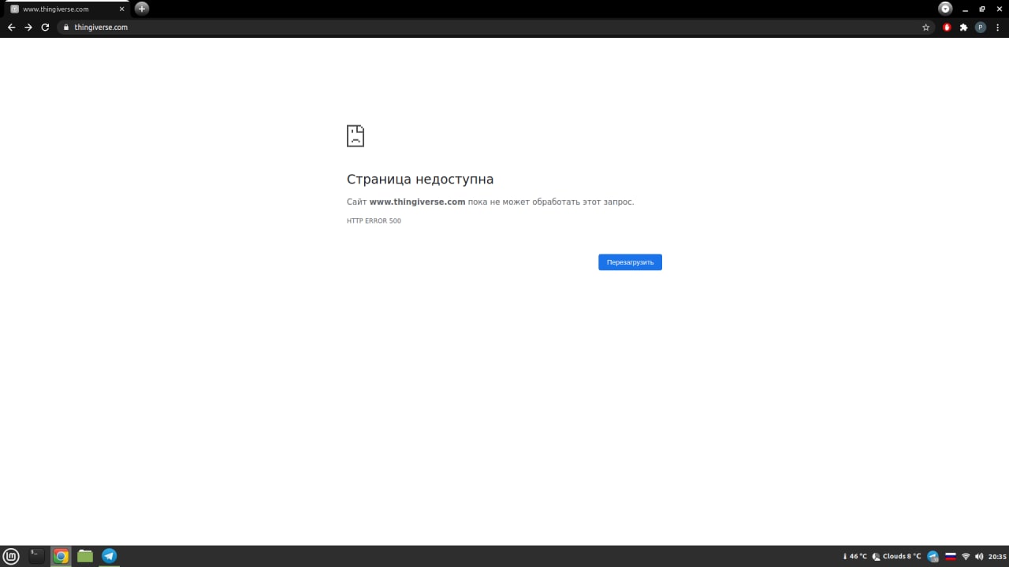Open the file manager folder icon
The width and height of the screenshot is (1009, 567).
tap(85, 556)
